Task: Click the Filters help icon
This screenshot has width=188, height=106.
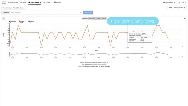Action: click(x=8, y=13)
